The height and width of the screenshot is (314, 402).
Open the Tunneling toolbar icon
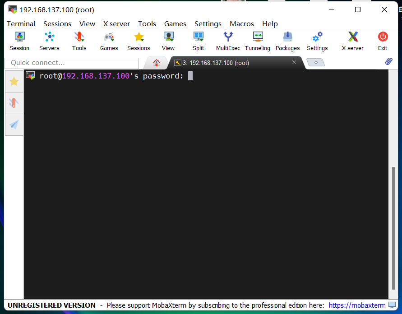coord(258,41)
